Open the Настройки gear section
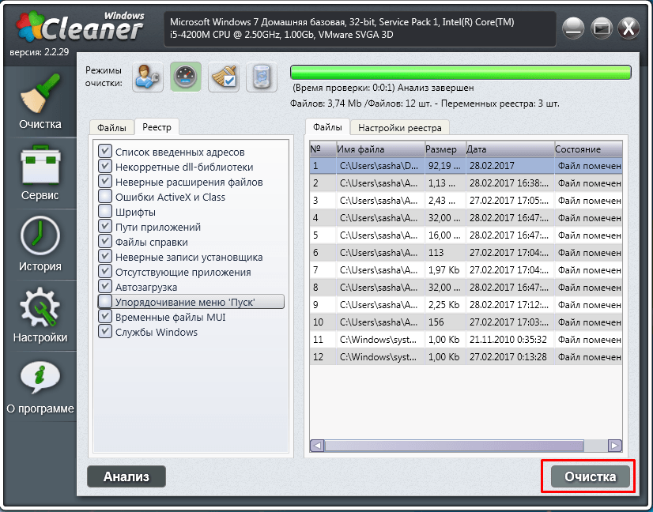653x512 pixels. click(x=40, y=315)
